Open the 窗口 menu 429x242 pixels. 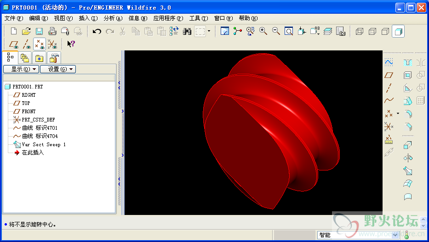click(x=223, y=18)
